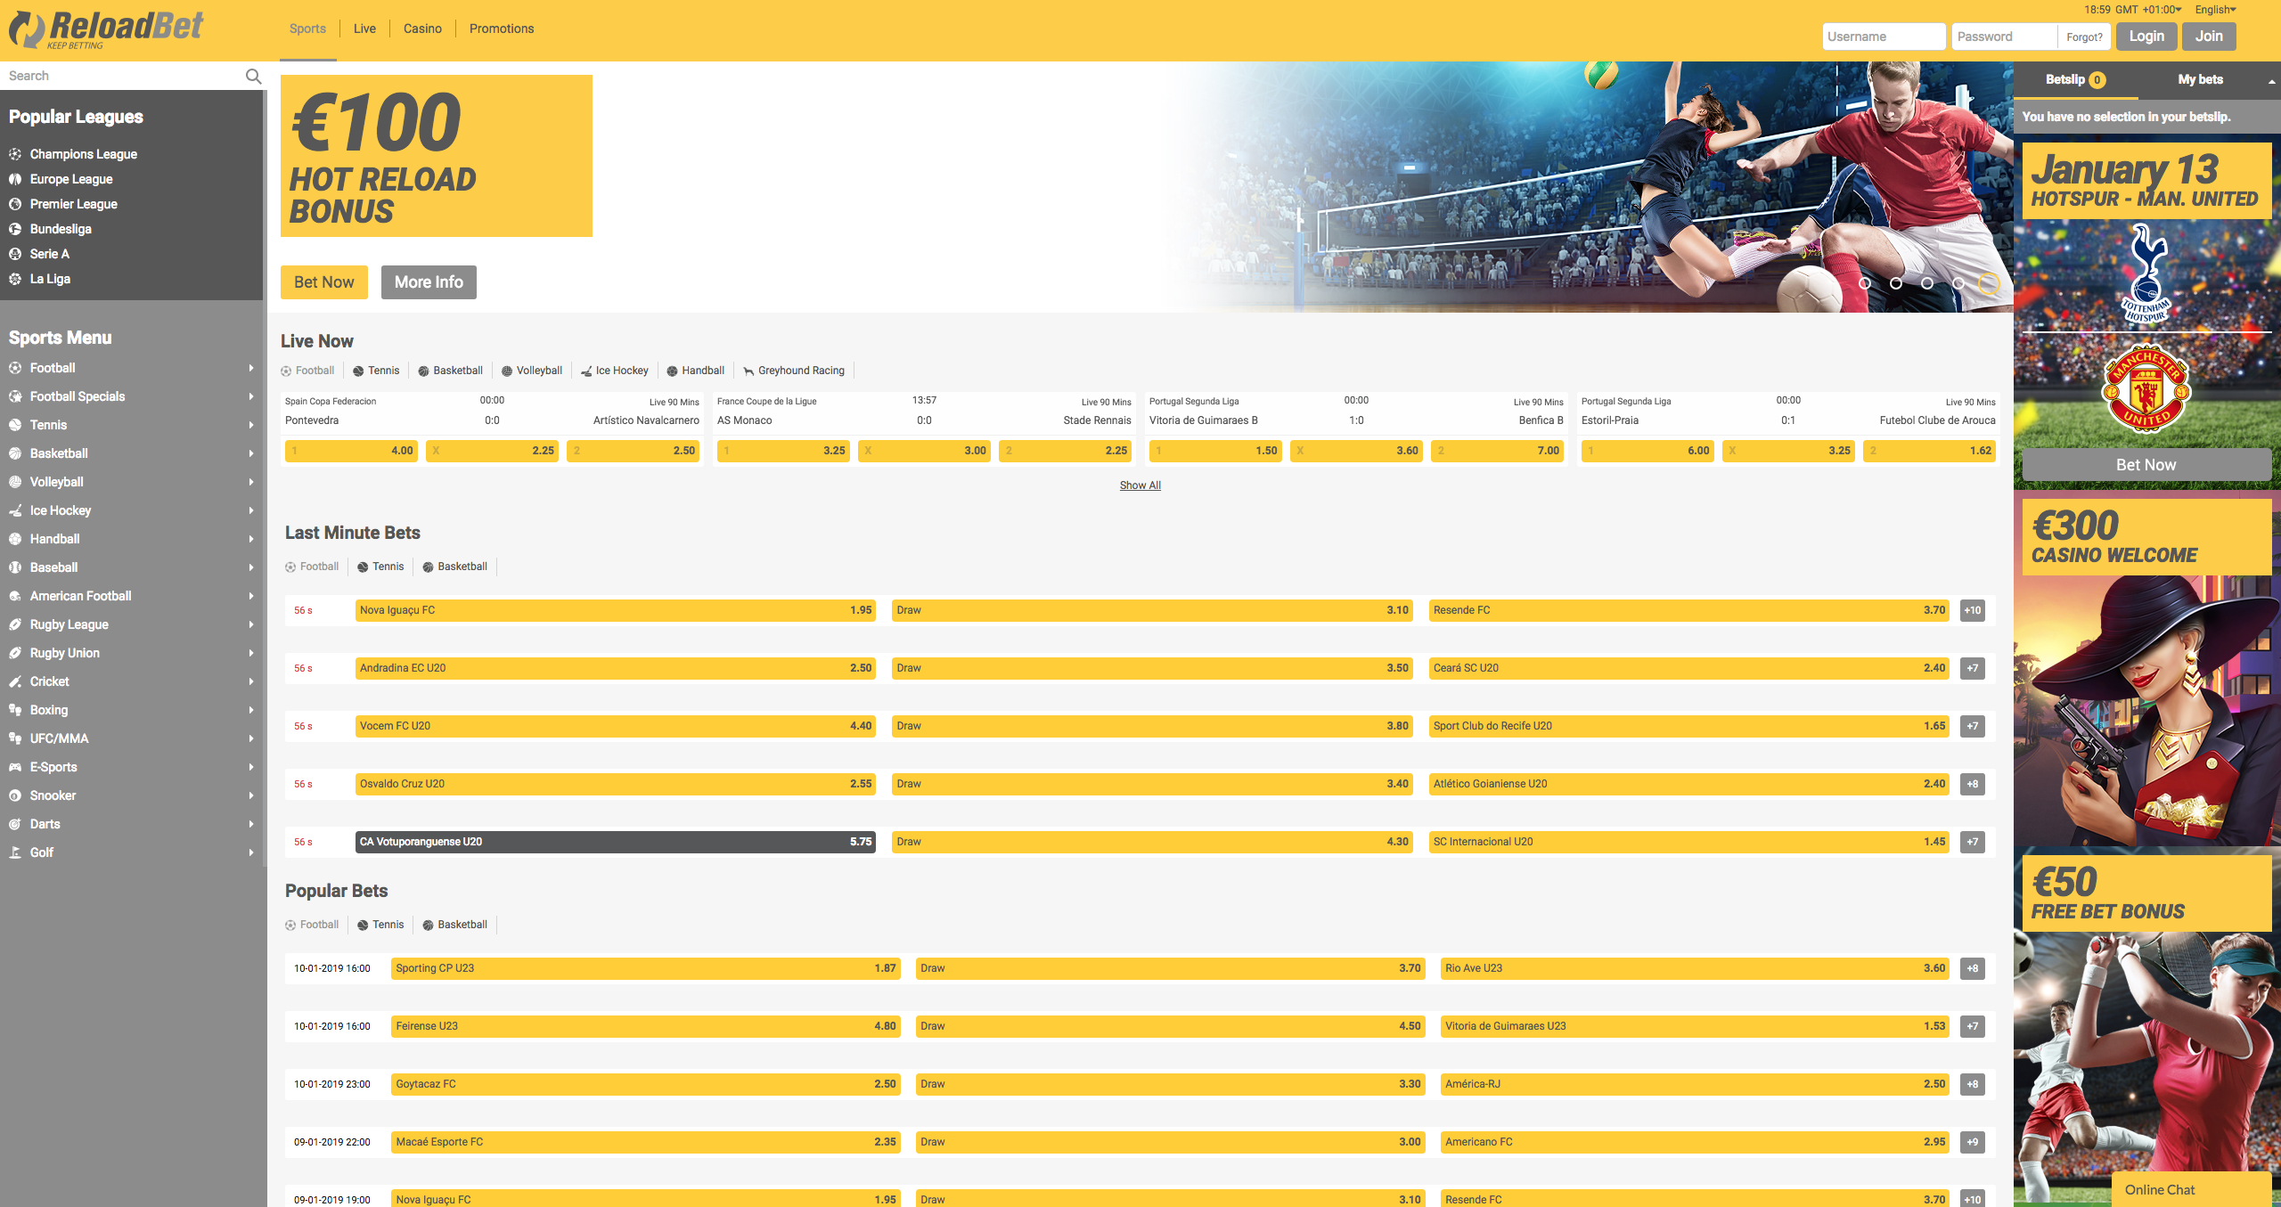Select the highlighted fifth carousel dot
Viewport: 2281px width, 1207px height.
[1990, 283]
